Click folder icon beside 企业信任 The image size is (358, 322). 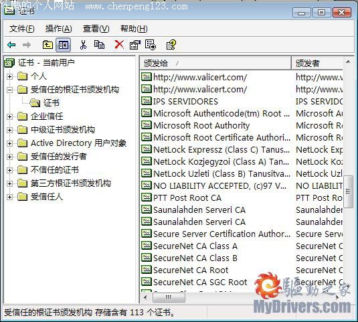22,116
